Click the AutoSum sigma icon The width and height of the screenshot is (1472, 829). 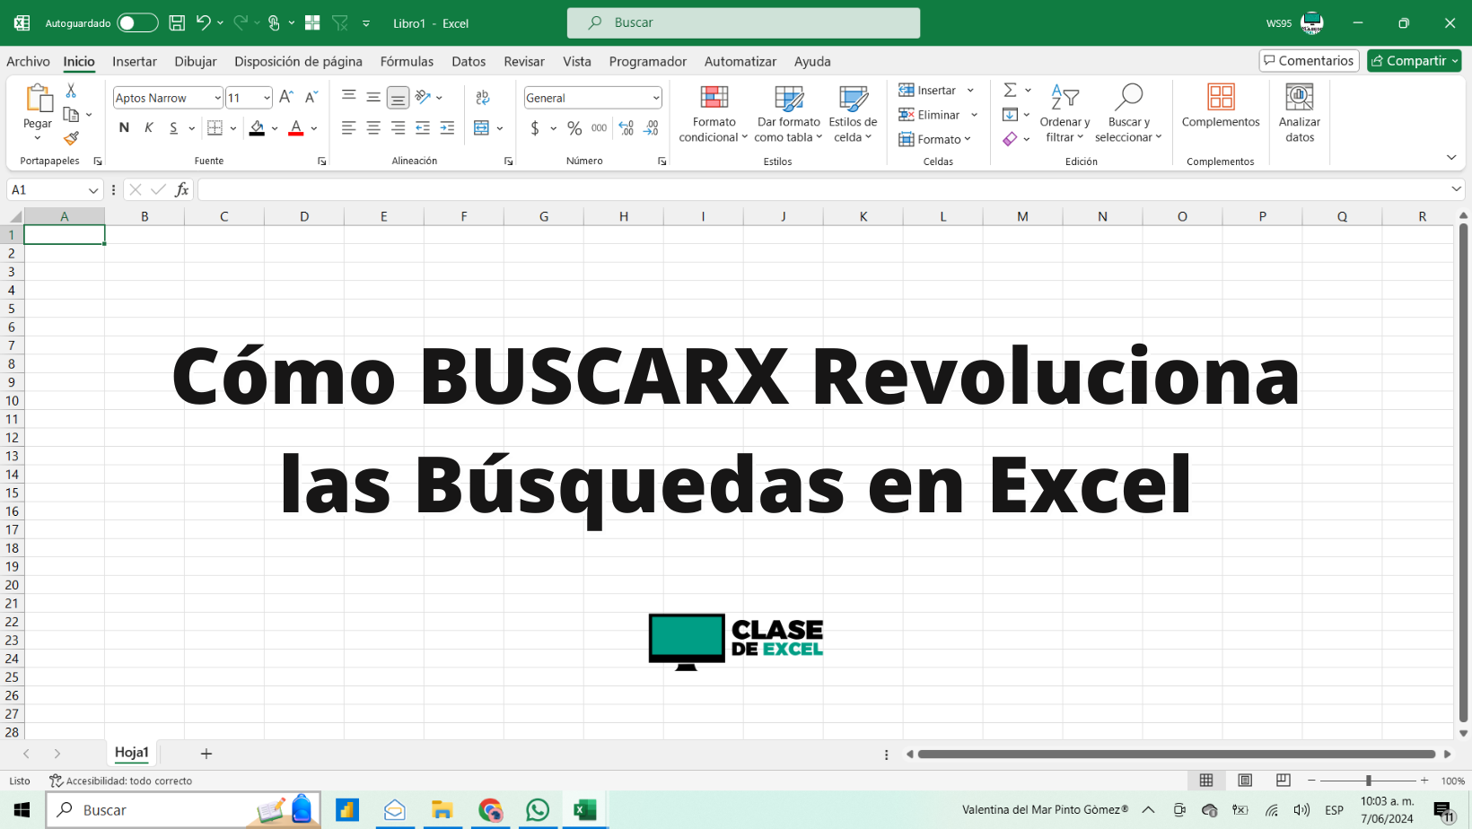pyautogui.click(x=1010, y=90)
